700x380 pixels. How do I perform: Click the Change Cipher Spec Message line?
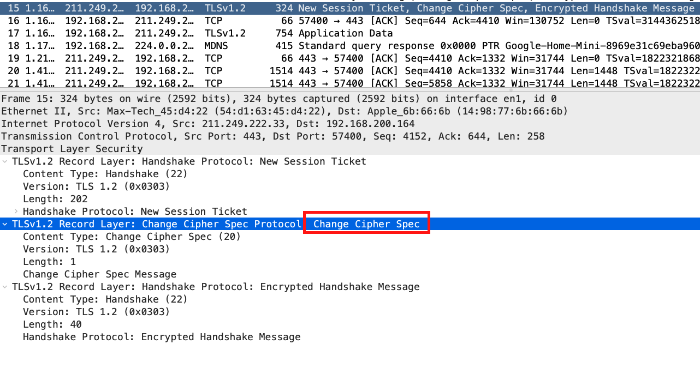pyautogui.click(x=99, y=274)
